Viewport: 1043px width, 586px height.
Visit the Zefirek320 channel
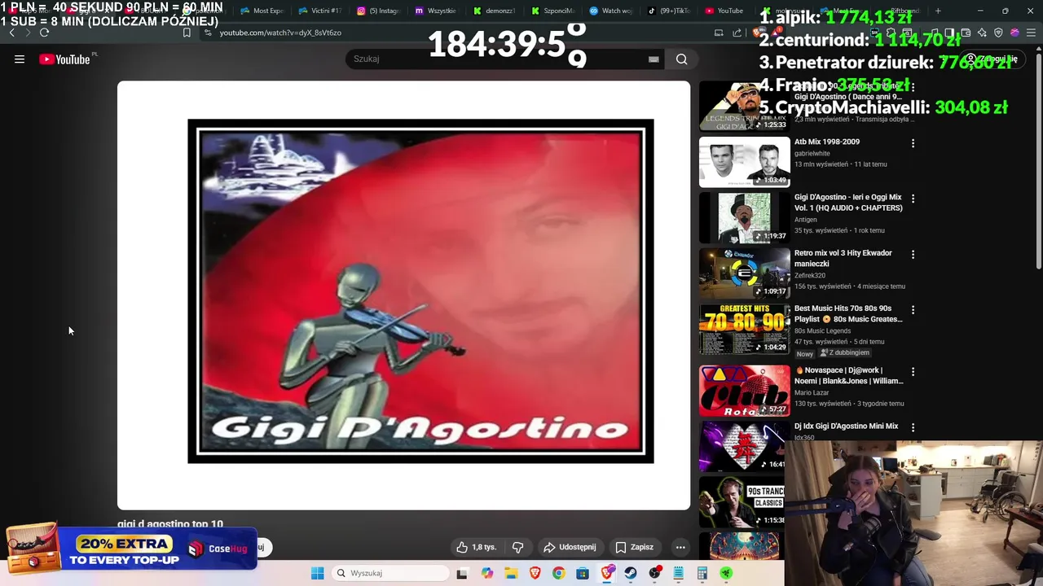pyautogui.click(x=811, y=275)
